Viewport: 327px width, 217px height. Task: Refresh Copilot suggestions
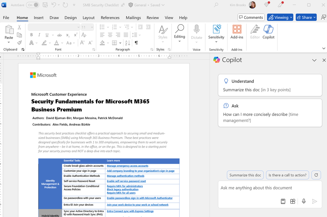click(316, 175)
